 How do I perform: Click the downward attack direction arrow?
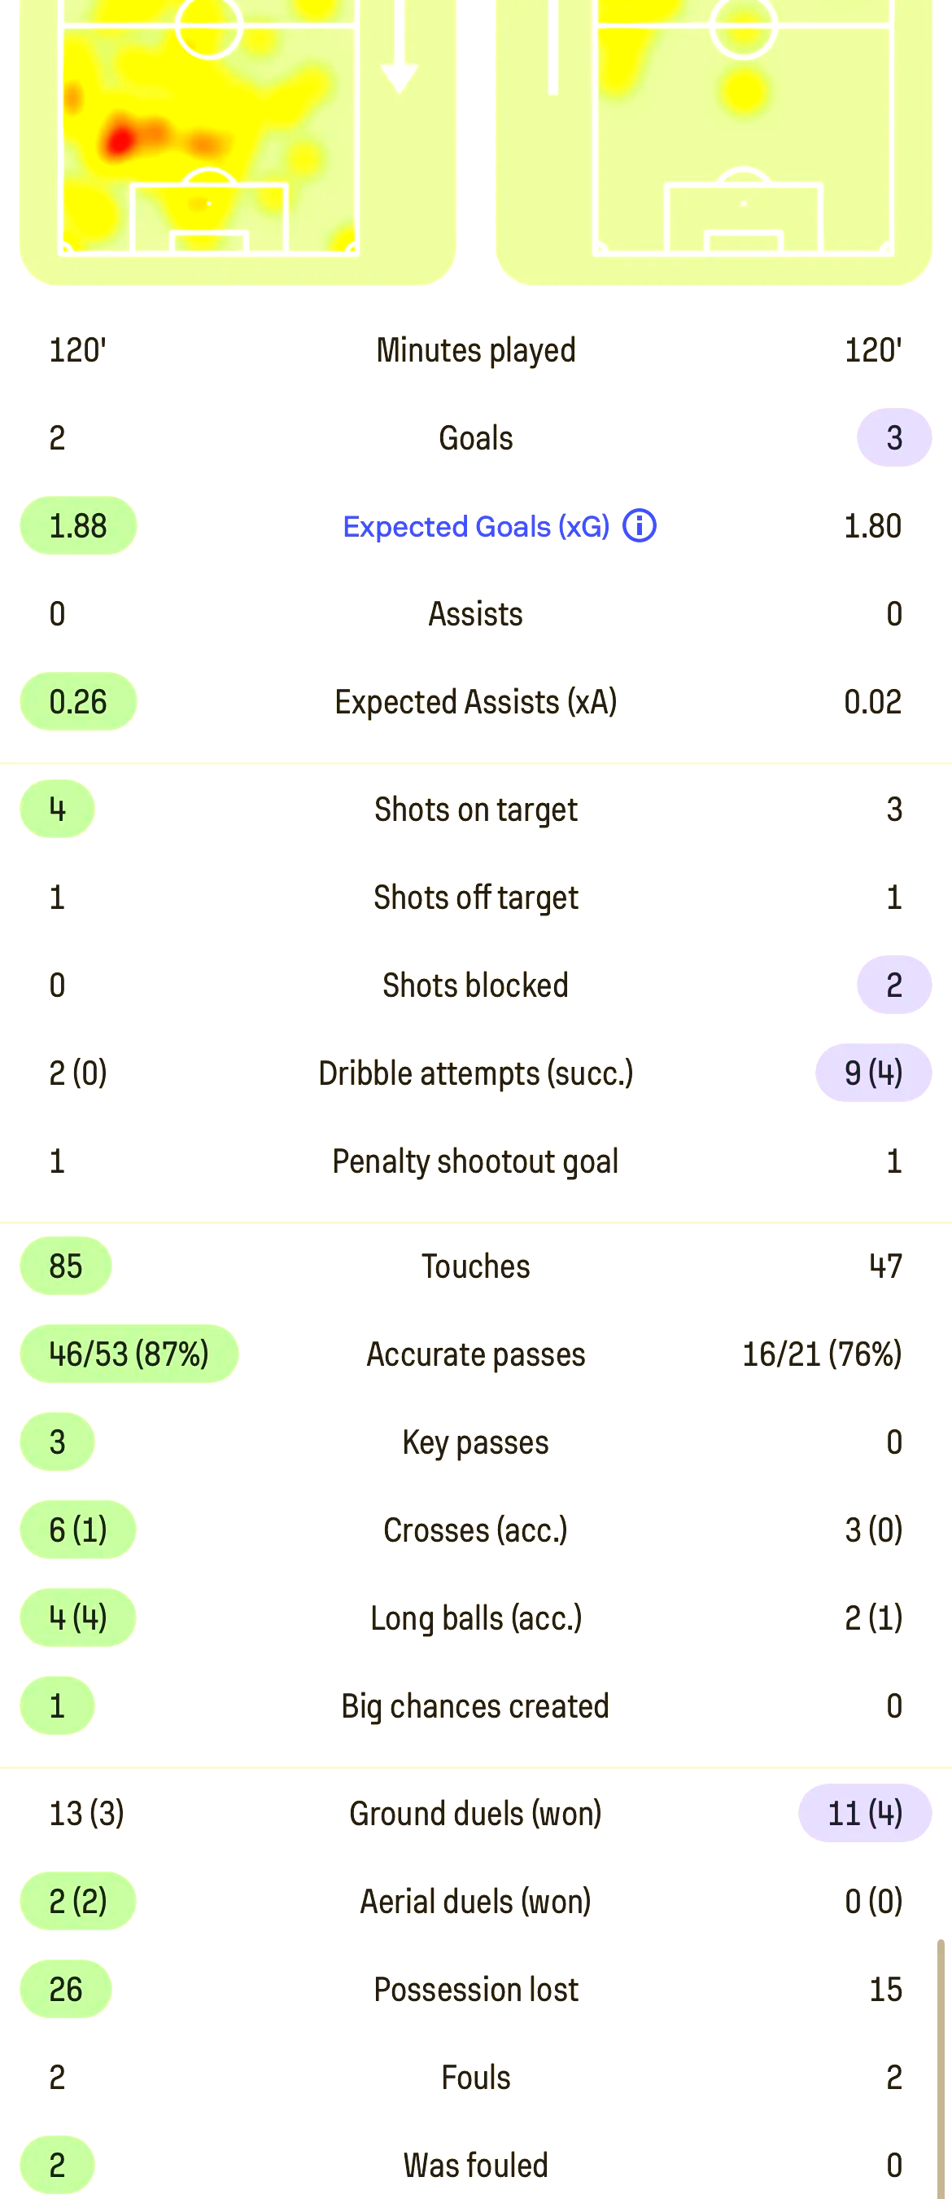(399, 51)
